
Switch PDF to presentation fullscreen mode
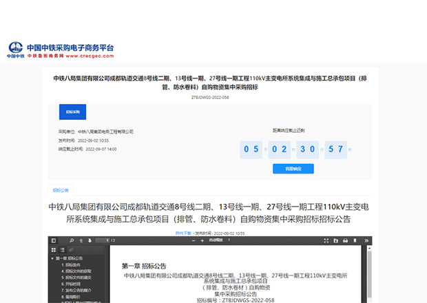click(326, 240)
